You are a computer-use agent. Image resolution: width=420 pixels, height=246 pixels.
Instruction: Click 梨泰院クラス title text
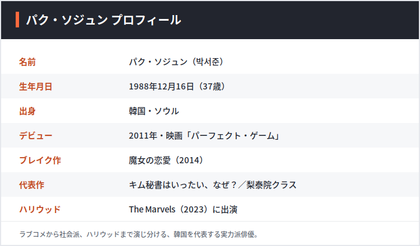(x=272, y=184)
